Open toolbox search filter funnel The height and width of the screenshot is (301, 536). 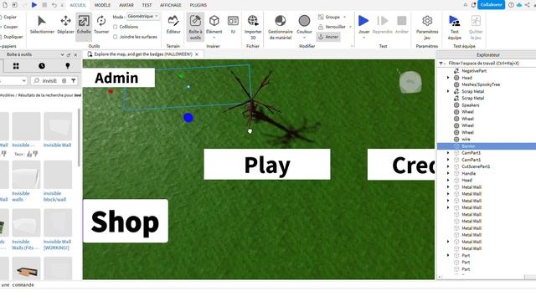point(74,81)
